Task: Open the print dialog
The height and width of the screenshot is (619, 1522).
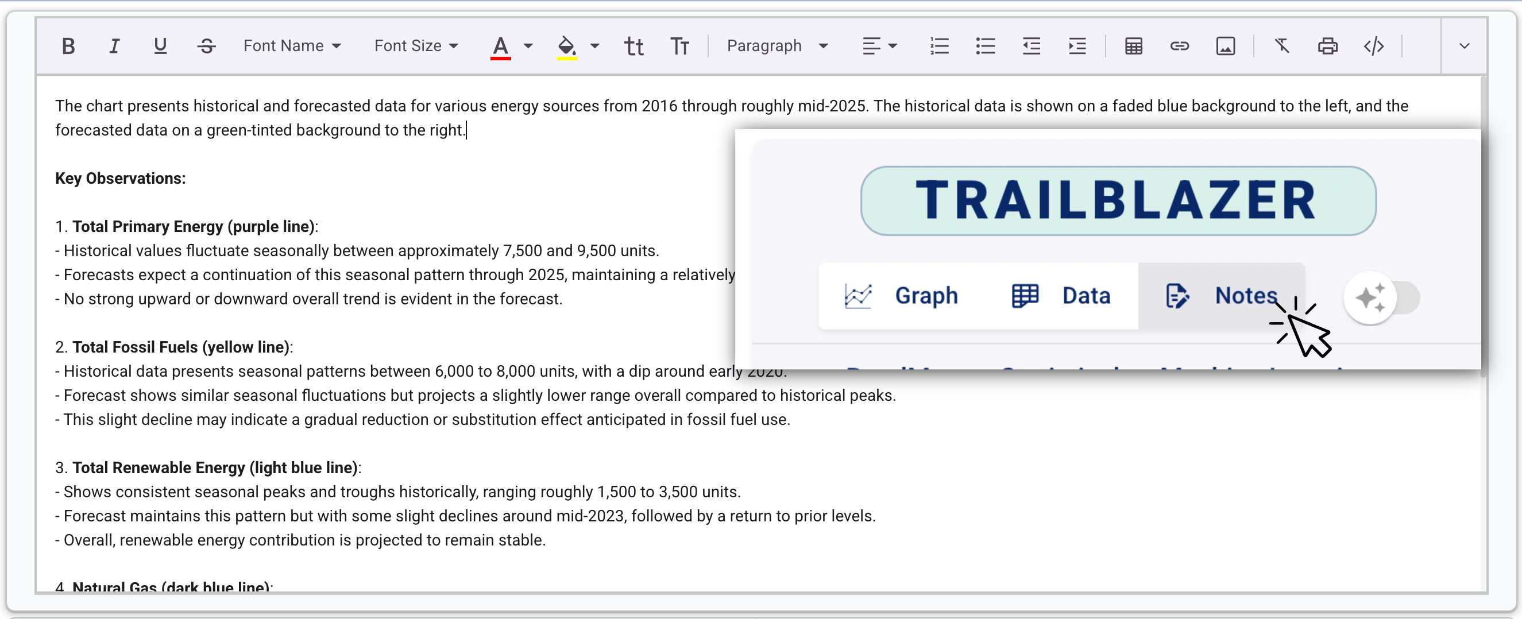Action: click(1328, 45)
